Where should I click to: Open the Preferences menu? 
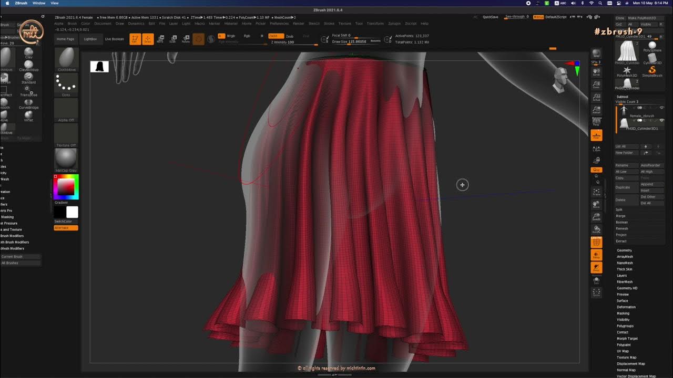coord(279,24)
